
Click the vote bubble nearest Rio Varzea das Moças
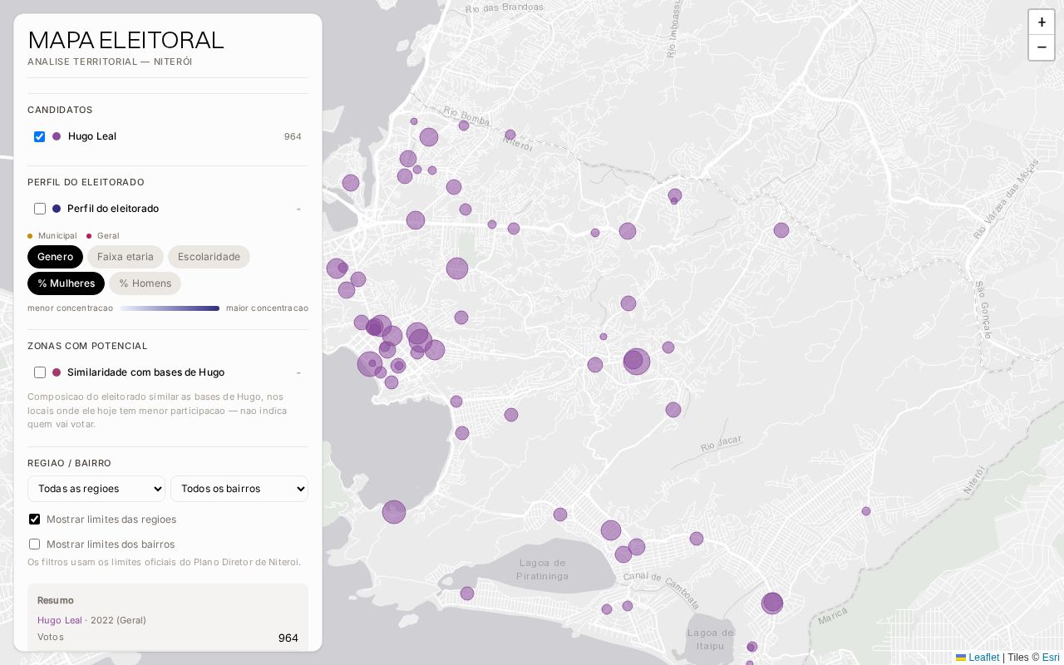click(x=781, y=230)
